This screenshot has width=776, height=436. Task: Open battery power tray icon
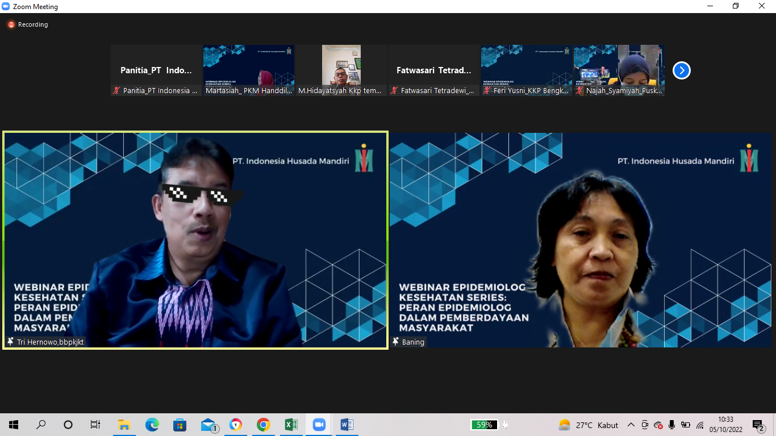pos(686,425)
